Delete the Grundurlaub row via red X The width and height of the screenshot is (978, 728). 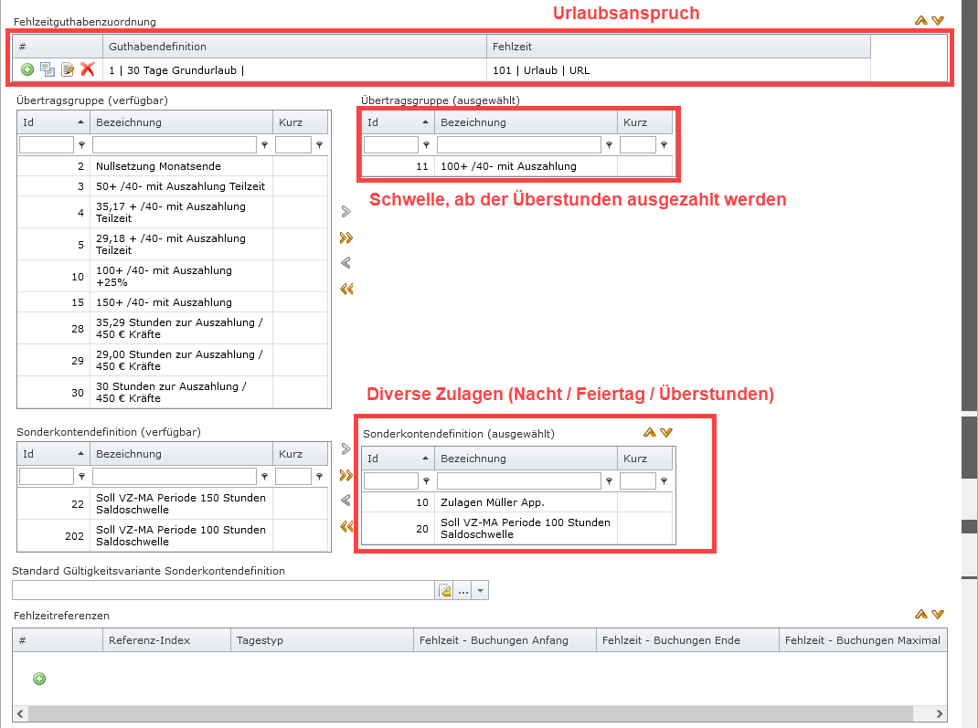(x=88, y=69)
